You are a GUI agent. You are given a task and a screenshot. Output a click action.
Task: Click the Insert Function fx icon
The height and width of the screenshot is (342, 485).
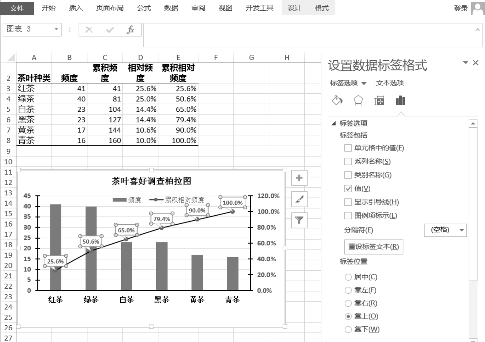130,30
